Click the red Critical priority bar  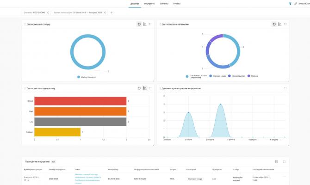click(x=80, y=101)
